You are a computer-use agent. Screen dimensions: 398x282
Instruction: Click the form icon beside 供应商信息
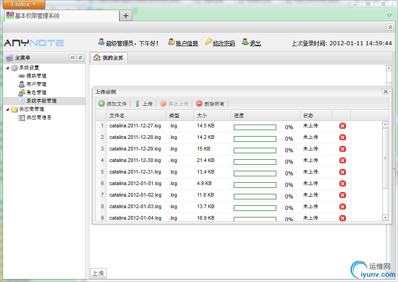pos(22,118)
